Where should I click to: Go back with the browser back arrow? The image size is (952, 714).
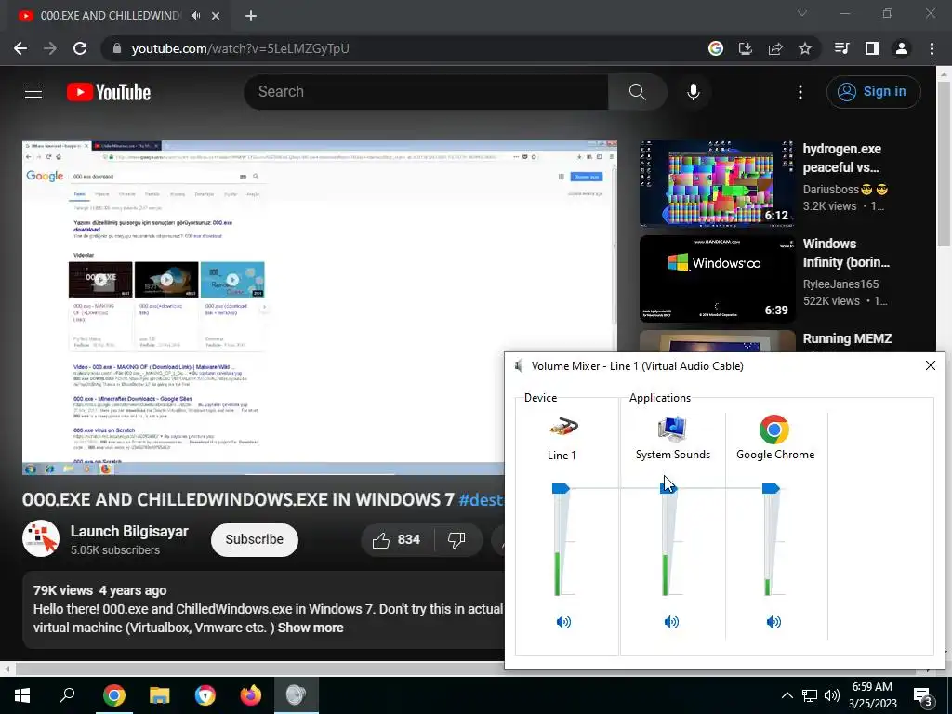[20, 48]
